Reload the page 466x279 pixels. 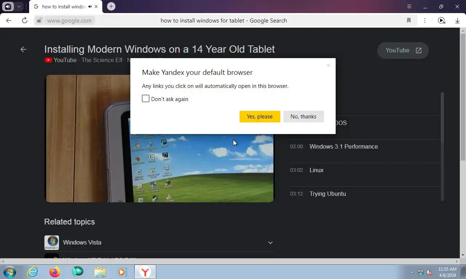(x=25, y=20)
